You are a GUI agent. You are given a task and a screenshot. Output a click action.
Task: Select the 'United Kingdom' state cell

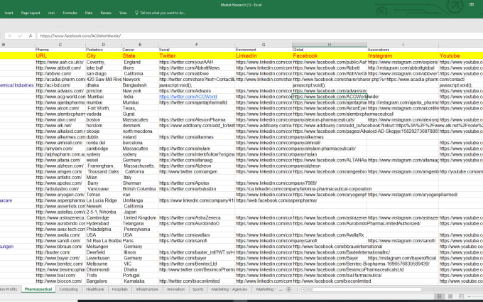140,217
